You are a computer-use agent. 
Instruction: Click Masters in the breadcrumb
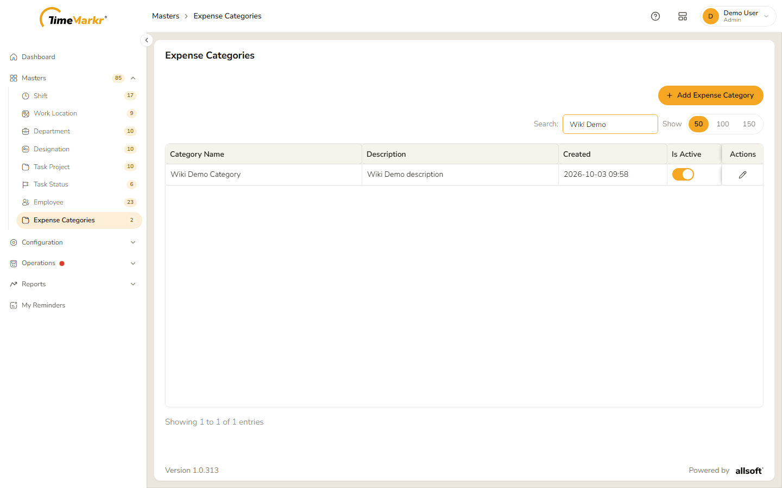click(166, 16)
